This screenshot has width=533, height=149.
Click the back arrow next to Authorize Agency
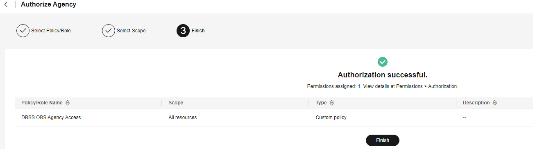point(6,5)
